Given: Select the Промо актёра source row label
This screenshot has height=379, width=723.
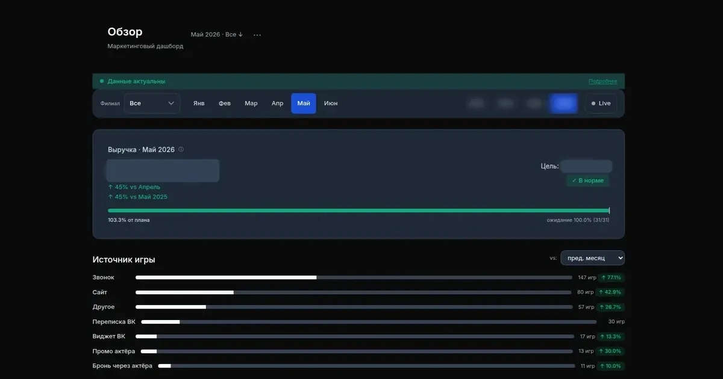Looking at the screenshot, I should click(x=113, y=351).
